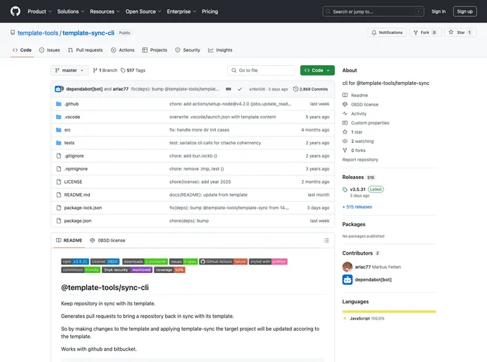This screenshot has width=487, height=362.
Task: Click the Sign up button
Action: (464, 11)
